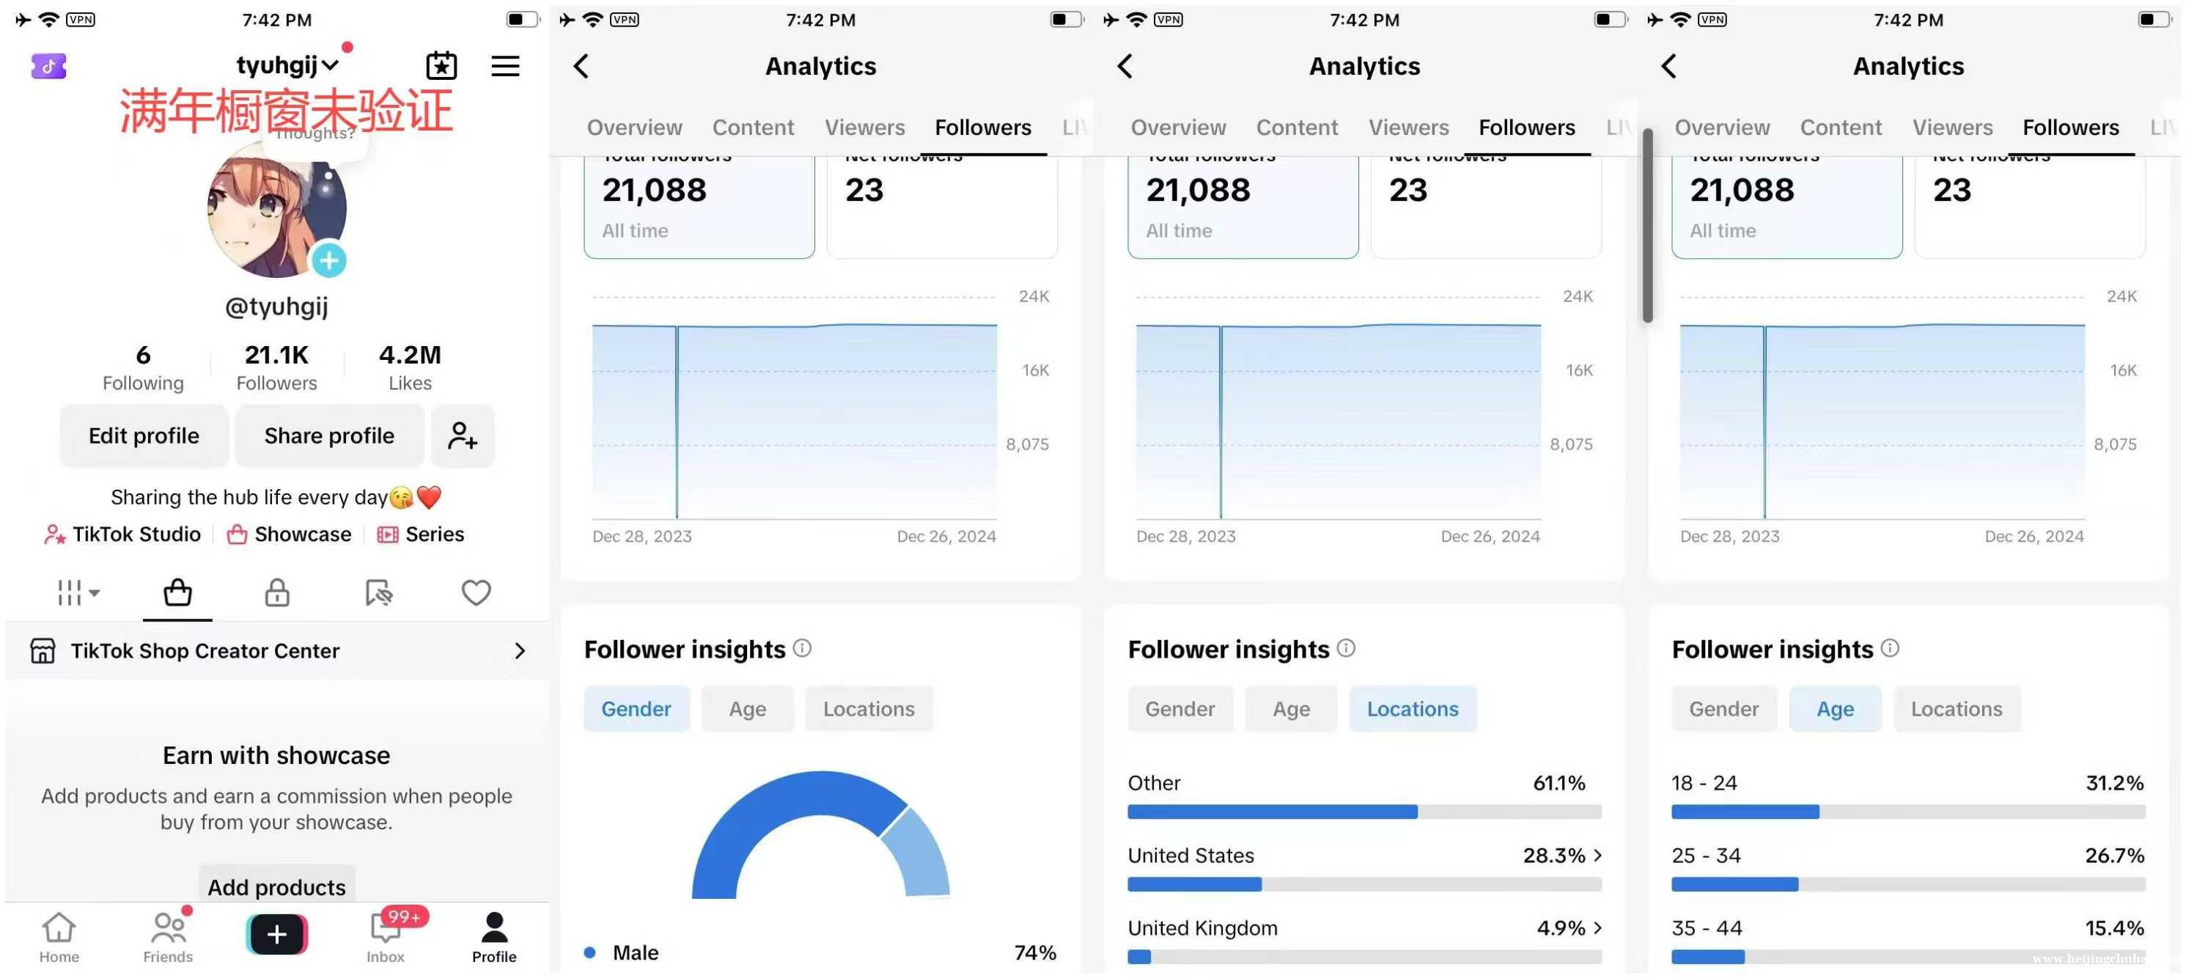Select the Locations toggle in Follower insights
Viewport: 2186px width, 978px height.
pyautogui.click(x=867, y=709)
